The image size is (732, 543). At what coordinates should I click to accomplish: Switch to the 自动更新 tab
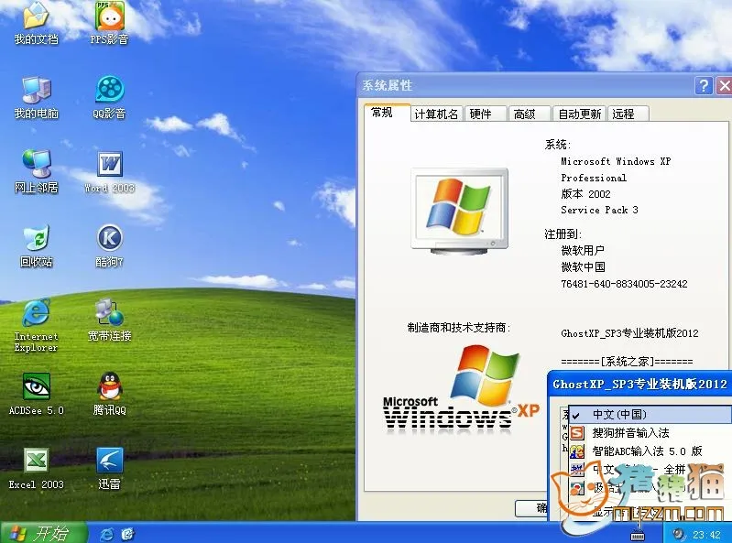[579, 114]
